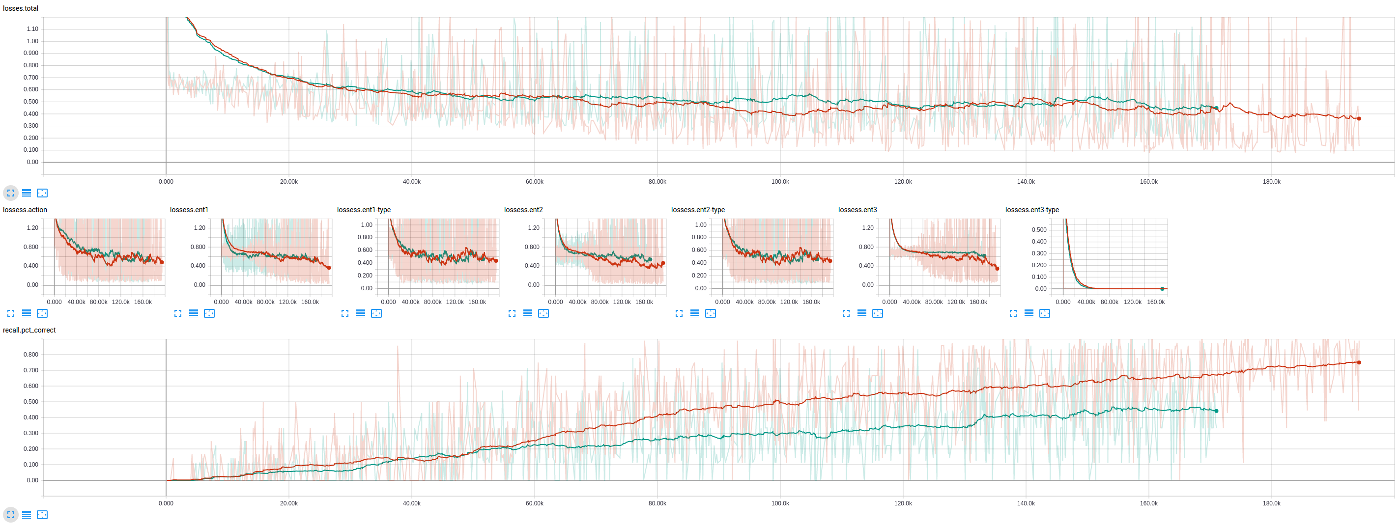Click 180.0k tick on losses.total x-axis
Image resolution: width=1400 pixels, height=528 pixels.
[x=1271, y=181]
